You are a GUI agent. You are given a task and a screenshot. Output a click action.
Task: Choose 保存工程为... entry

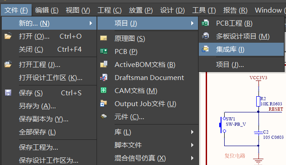click(x=49, y=147)
